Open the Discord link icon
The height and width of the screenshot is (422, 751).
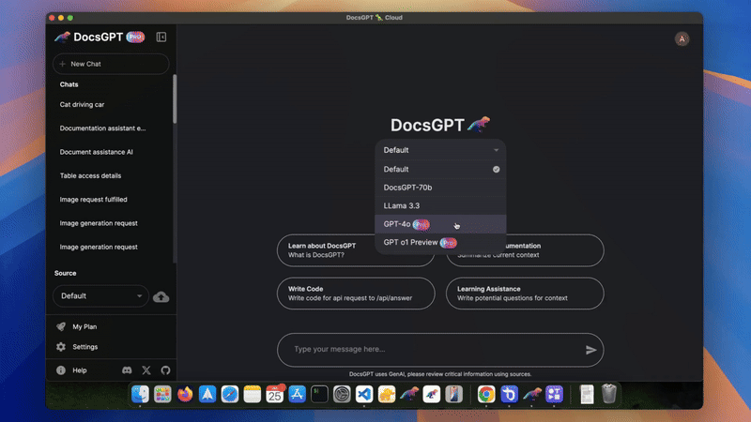(127, 370)
